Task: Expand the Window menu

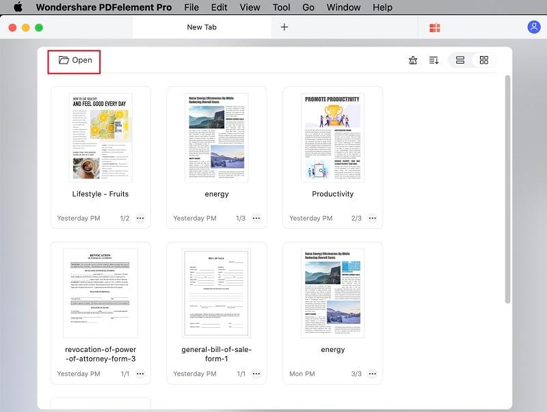Action: (x=343, y=8)
